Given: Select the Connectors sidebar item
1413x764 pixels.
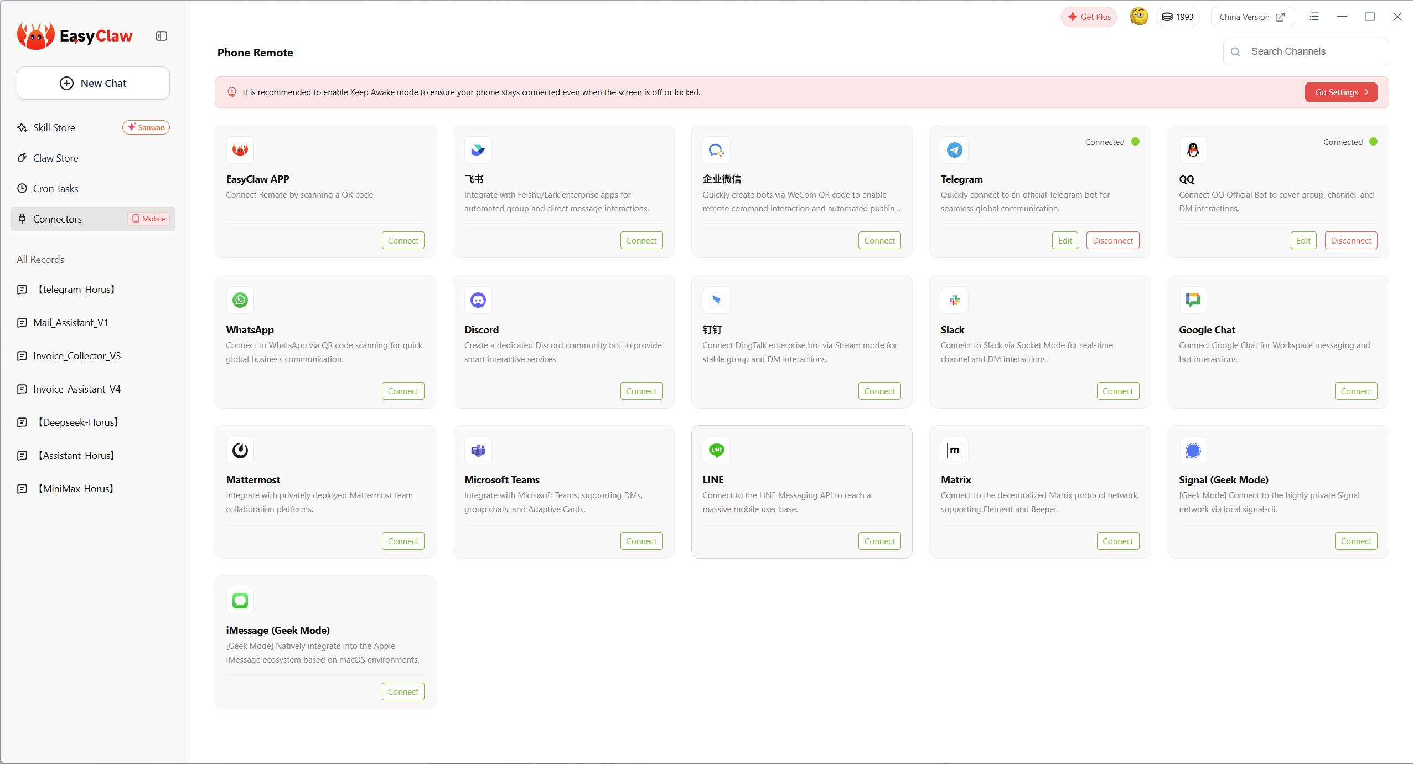Looking at the screenshot, I should (x=58, y=219).
